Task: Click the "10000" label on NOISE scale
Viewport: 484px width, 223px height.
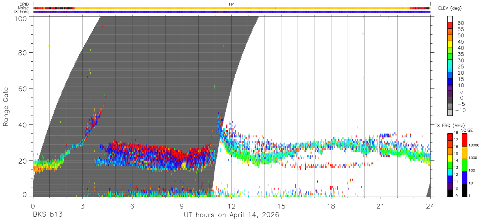Action: 473,146
